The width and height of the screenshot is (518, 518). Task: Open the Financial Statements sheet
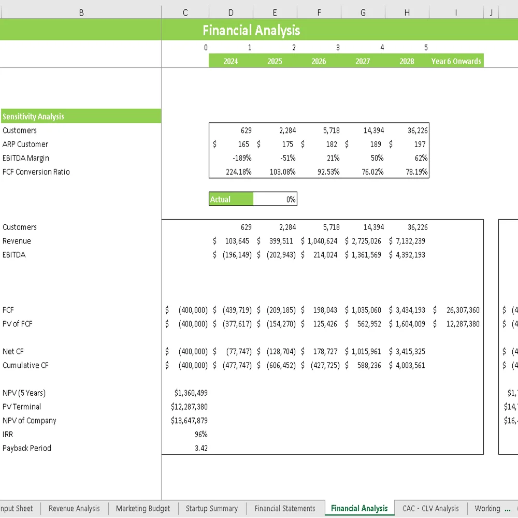(x=285, y=508)
